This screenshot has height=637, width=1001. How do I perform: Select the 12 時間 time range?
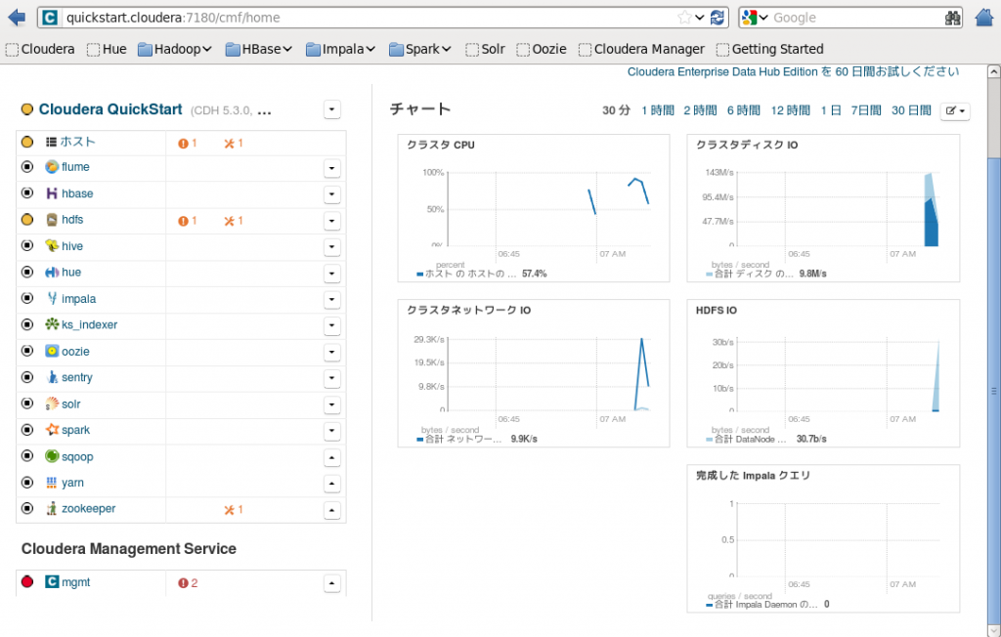(x=790, y=110)
